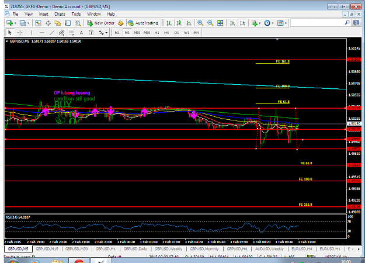
Task: Click the Indicators list icon
Action: (255, 23)
